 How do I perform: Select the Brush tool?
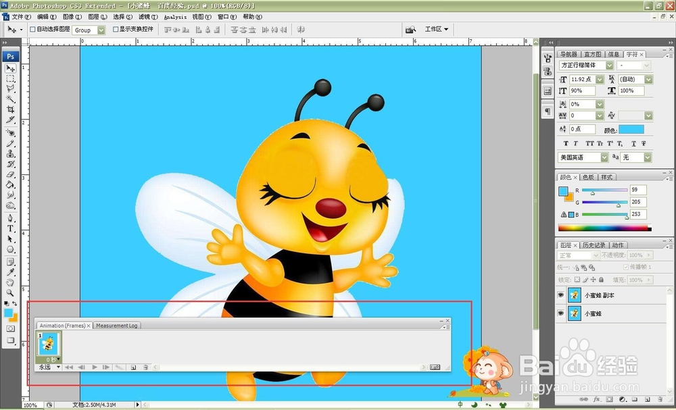click(10, 143)
